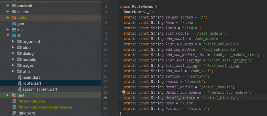This screenshot has height=116, width=267.
Task: Click the main.dart file icon
Action: click(x=20, y=78)
